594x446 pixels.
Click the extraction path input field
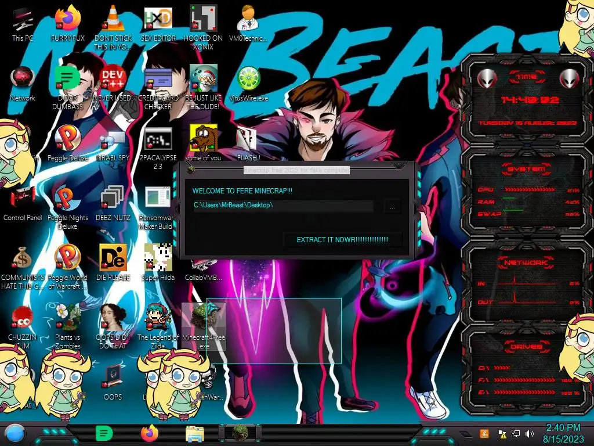point(283,206)
